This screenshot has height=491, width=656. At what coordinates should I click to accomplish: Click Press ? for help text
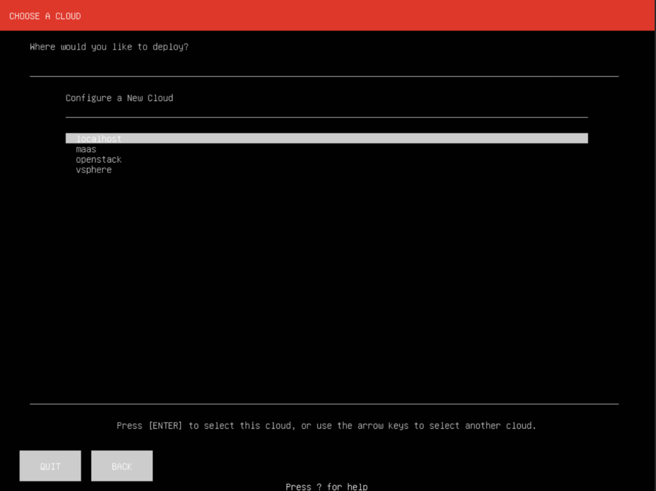point(327,486)
